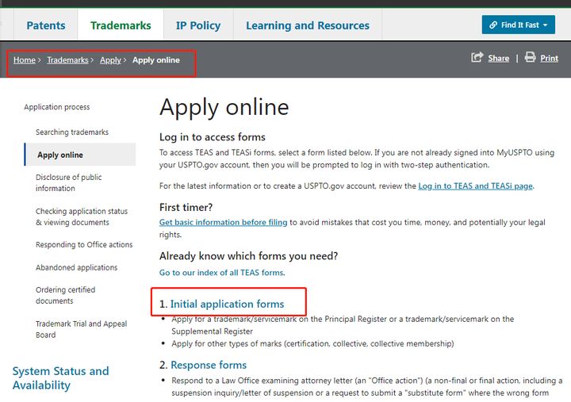The image size is (571, 402).
Task: Select the Trademarks tab
Action: [121, 25]
